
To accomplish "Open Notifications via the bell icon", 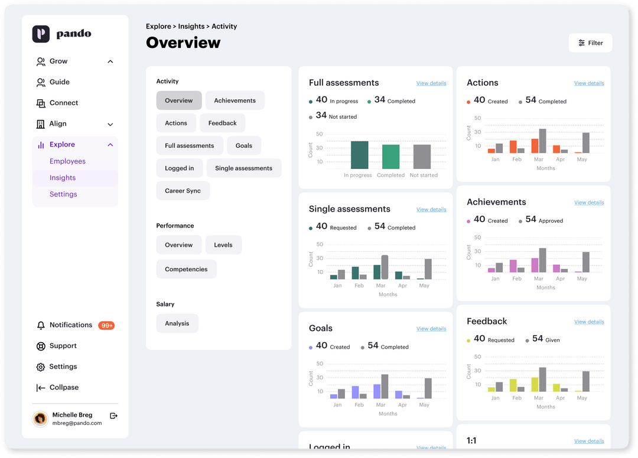I will pos(40,324).
